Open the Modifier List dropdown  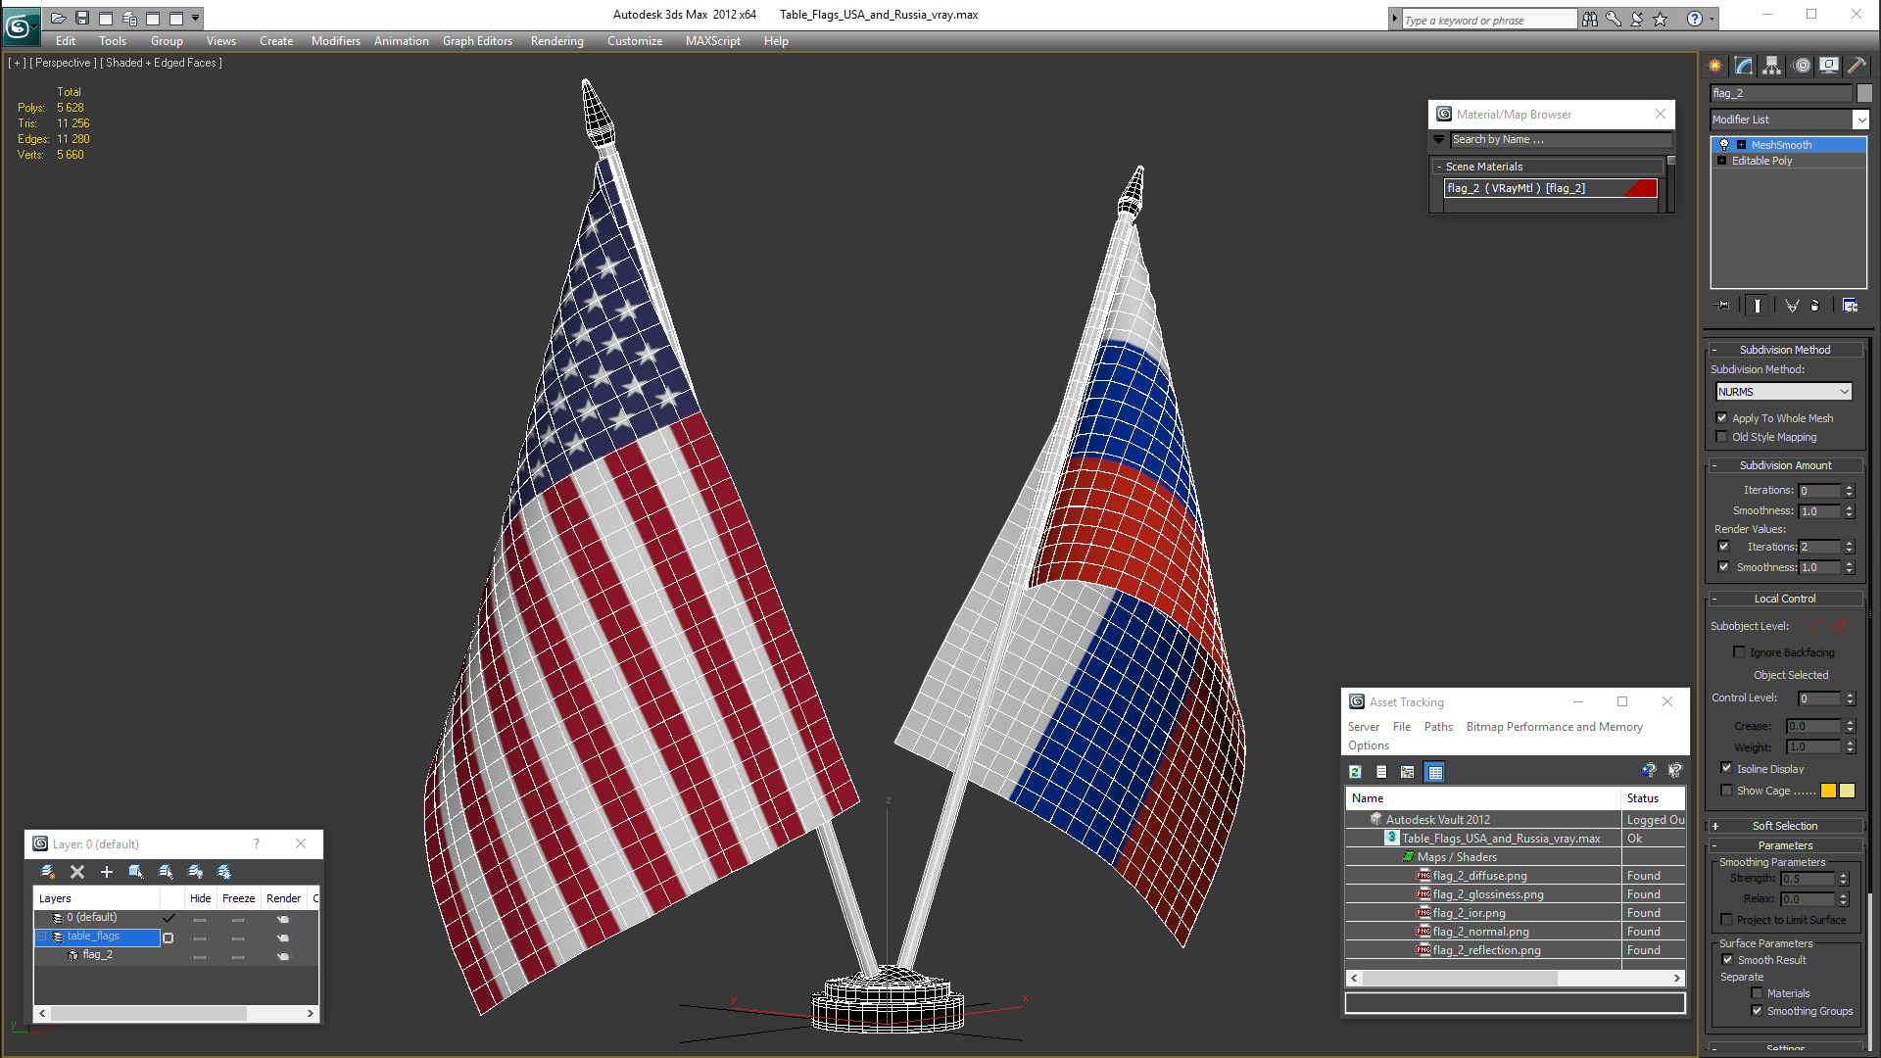tap(1860, 120)
